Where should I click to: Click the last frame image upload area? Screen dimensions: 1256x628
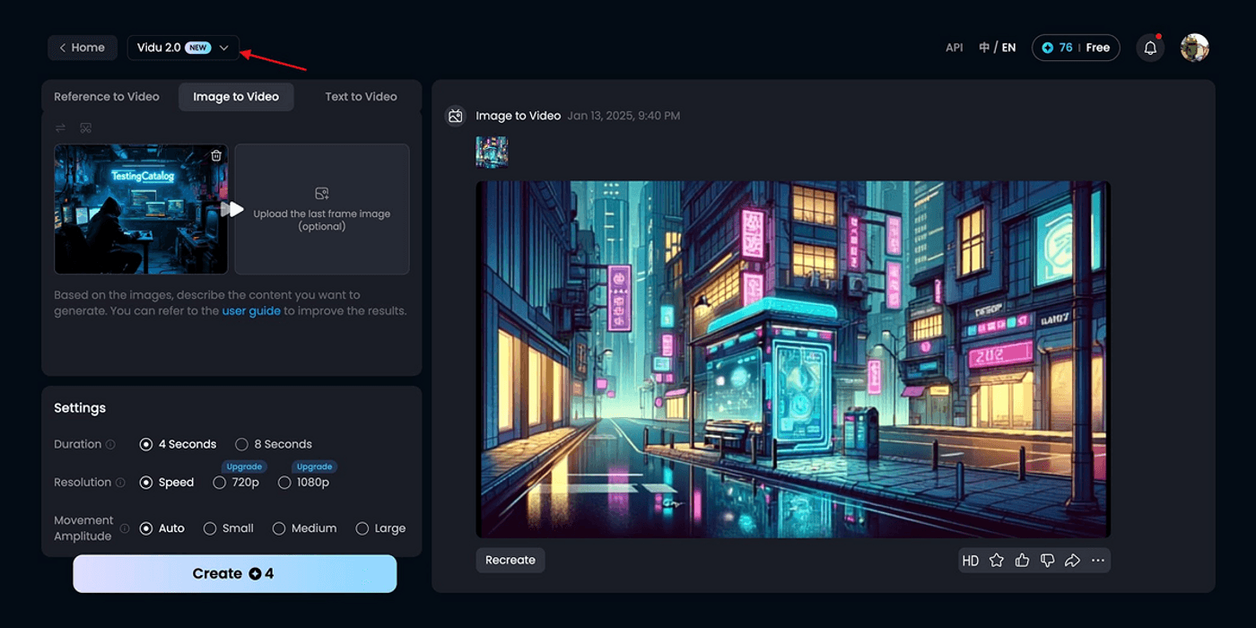pos(322,209)
